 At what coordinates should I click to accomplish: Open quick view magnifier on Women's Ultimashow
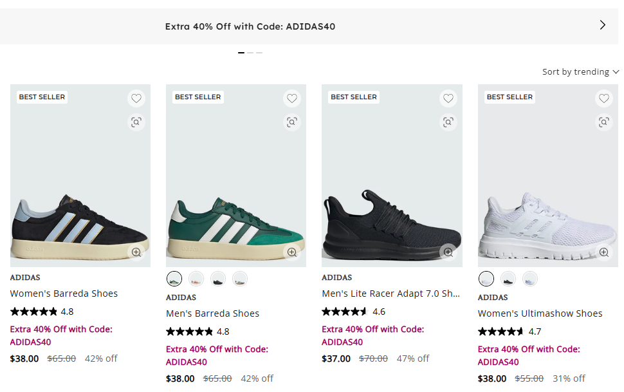click(x=603, y=252)
